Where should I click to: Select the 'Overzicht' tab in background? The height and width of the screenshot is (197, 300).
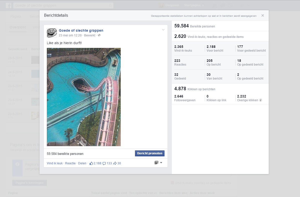pos(18,27)
